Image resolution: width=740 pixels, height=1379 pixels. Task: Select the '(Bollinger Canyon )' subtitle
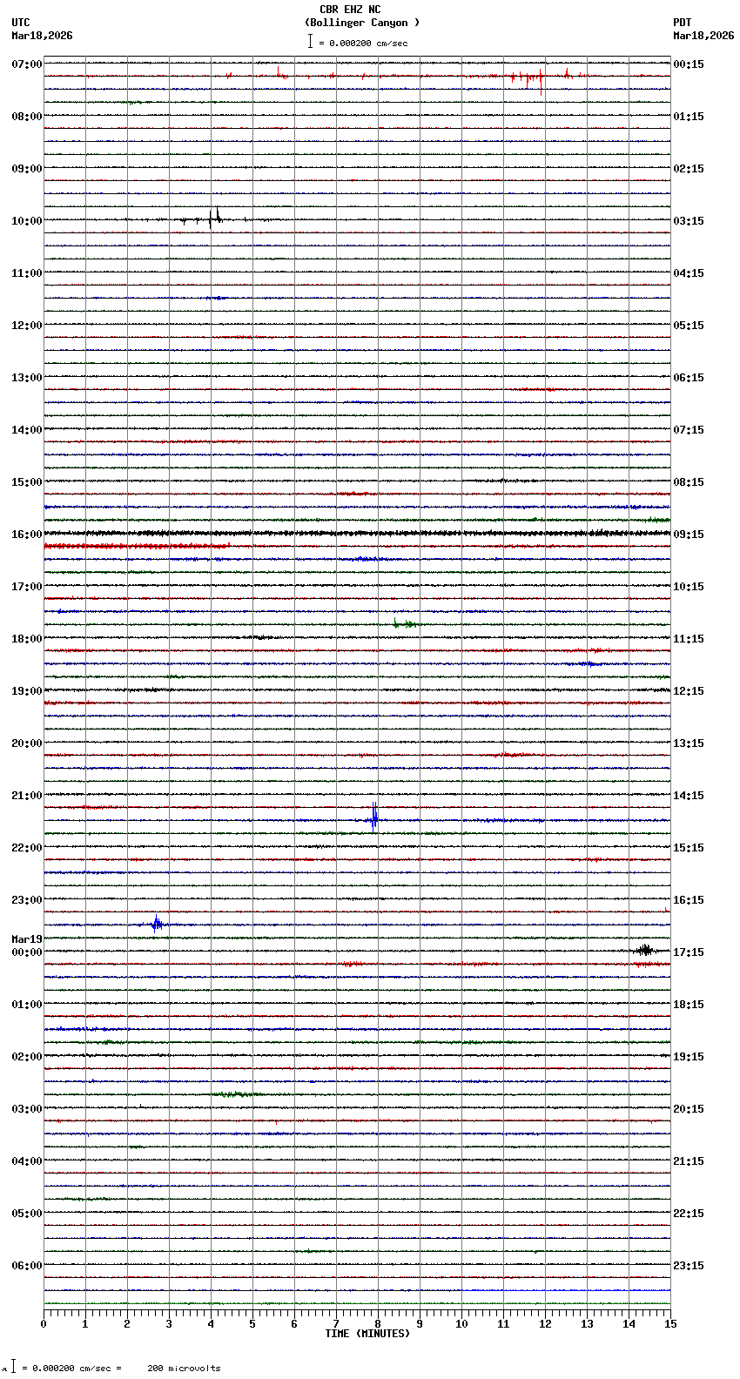(362, 23)
